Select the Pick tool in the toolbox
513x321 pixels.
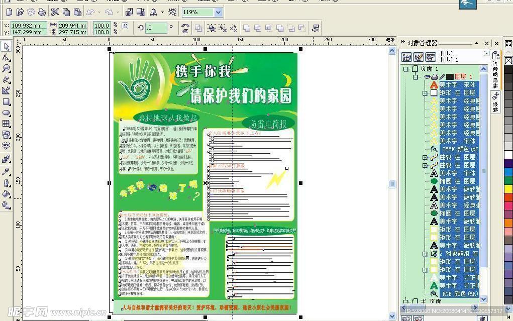7,46
